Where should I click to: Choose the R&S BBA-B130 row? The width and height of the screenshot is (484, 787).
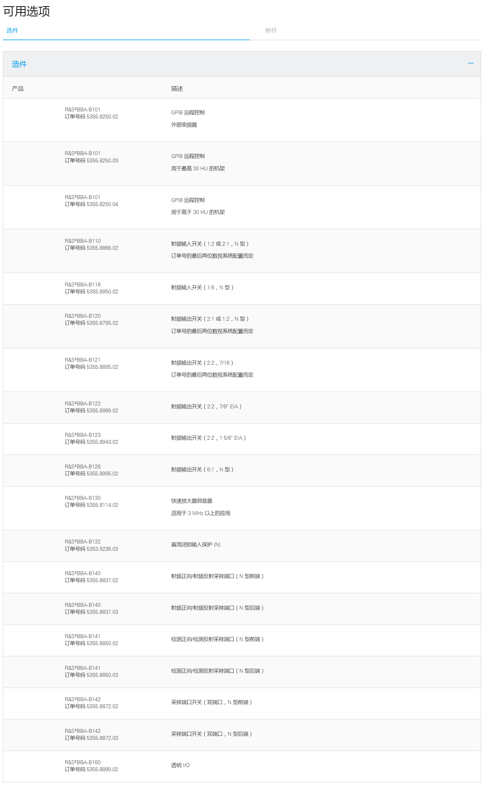(242, 509)
